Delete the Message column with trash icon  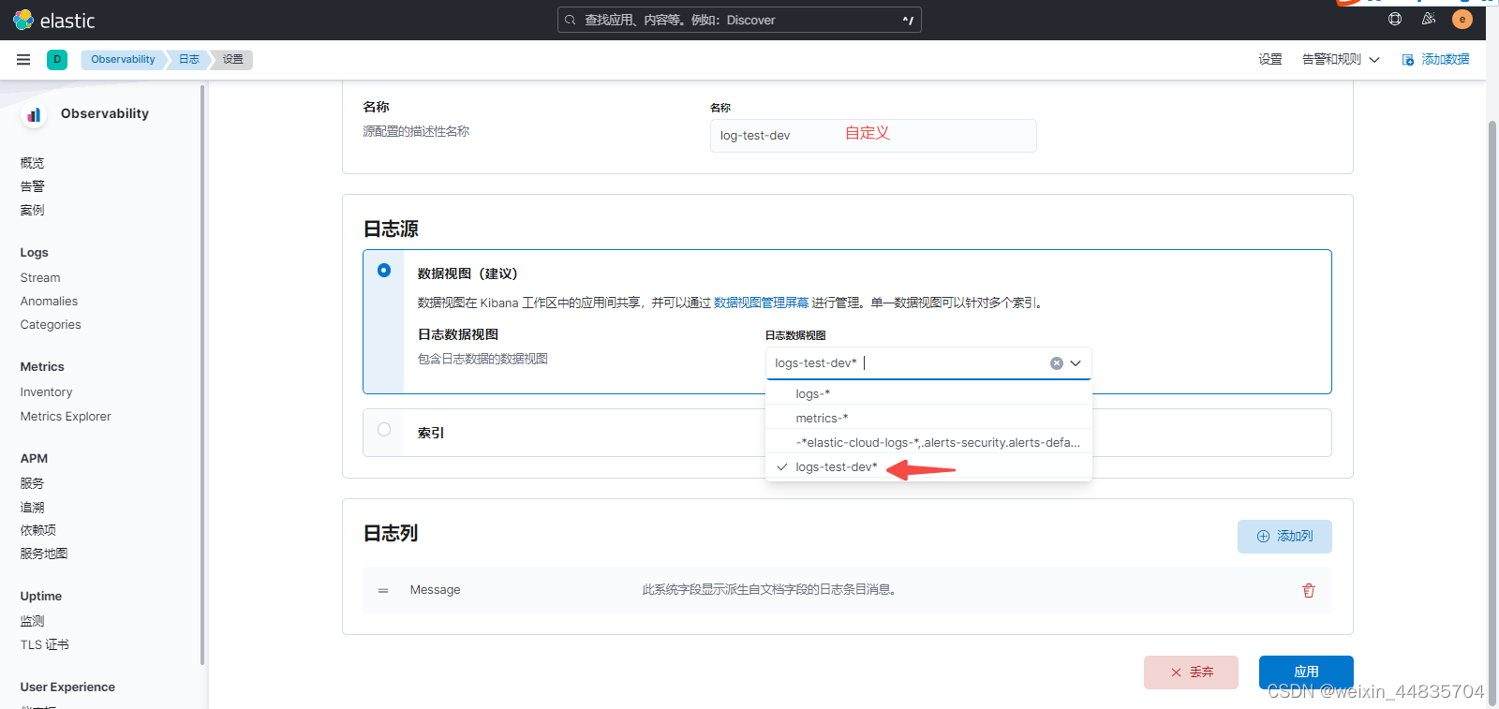[1309, 590]
